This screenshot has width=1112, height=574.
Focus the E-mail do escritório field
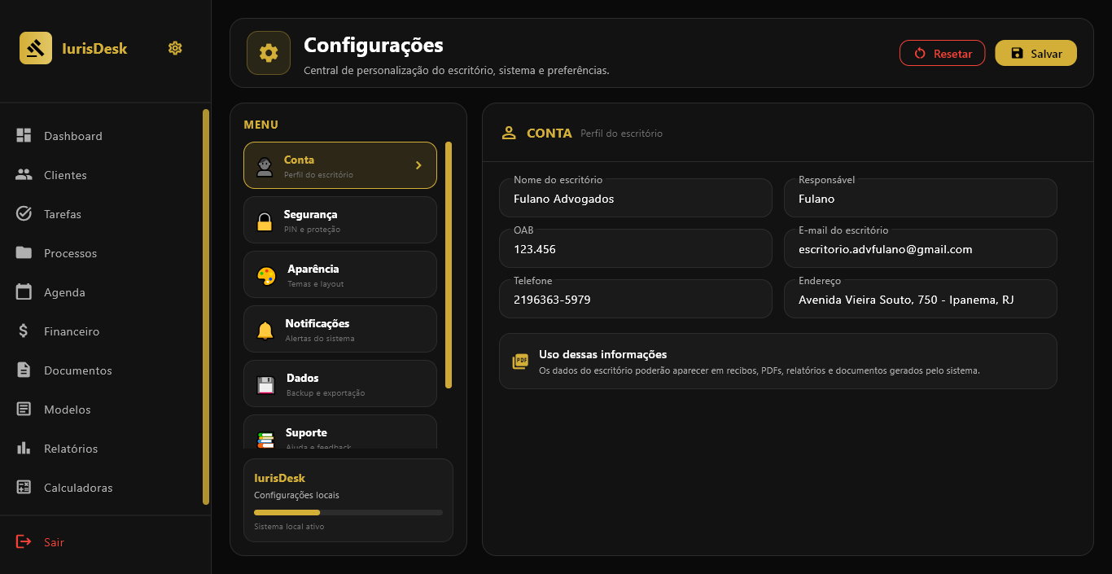coord(921,248)
